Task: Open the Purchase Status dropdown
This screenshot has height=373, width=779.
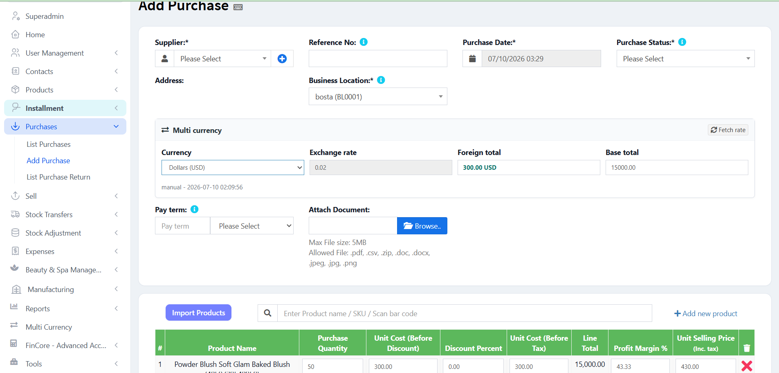Action: click(685, 59)
